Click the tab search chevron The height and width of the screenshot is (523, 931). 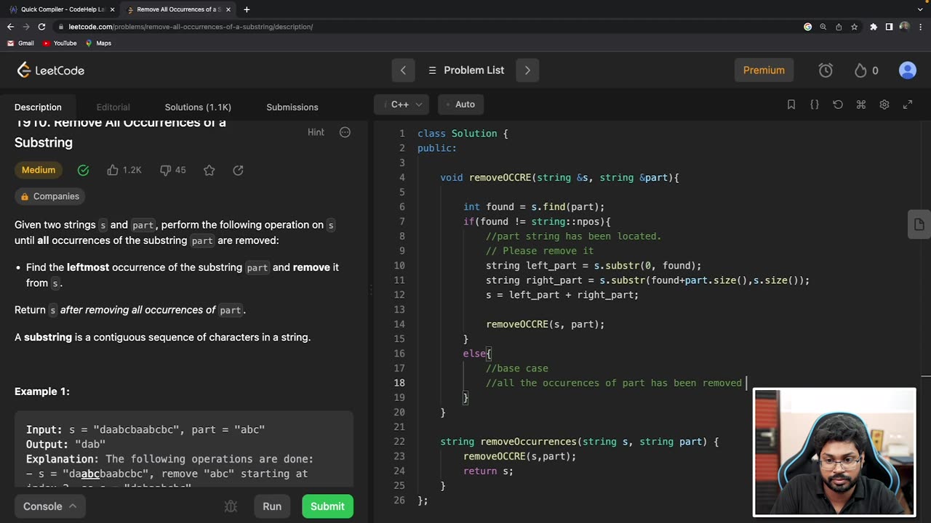click(x=920, y=9)
